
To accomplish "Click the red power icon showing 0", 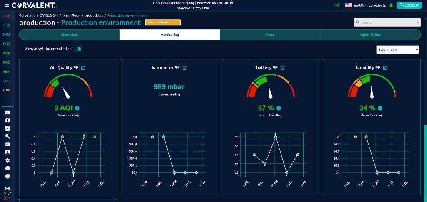I will 4,198.
